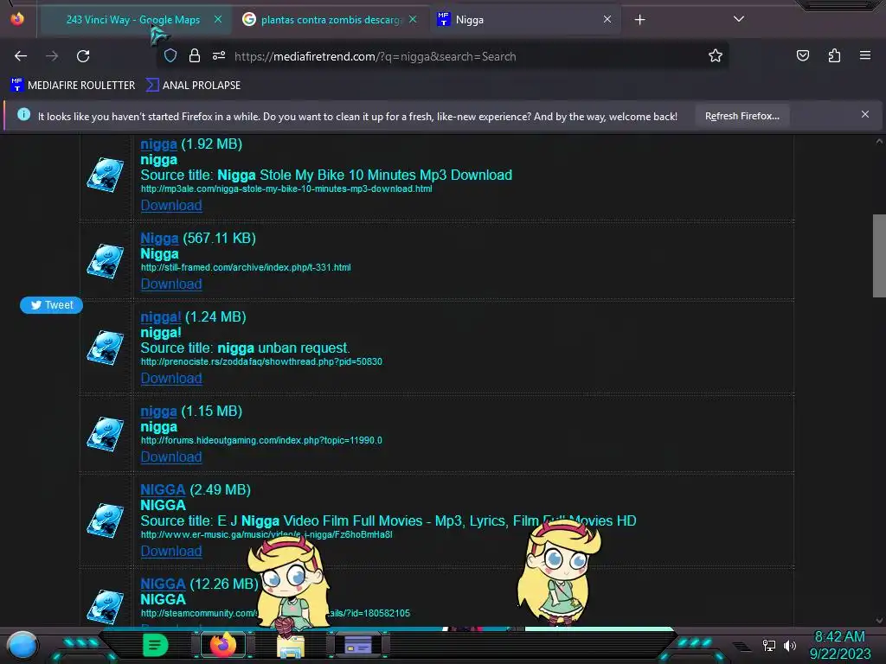The height and width of the screenshot is (664, 886).
Task: Click the info icon in the notification bar
Action: tap(23, 115)
